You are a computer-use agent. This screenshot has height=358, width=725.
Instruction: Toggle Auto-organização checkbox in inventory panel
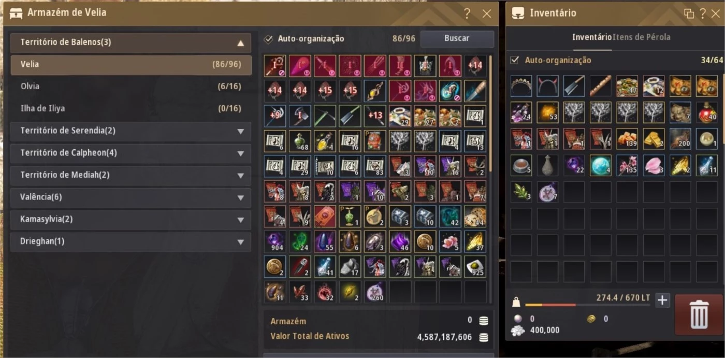[515, 60]
